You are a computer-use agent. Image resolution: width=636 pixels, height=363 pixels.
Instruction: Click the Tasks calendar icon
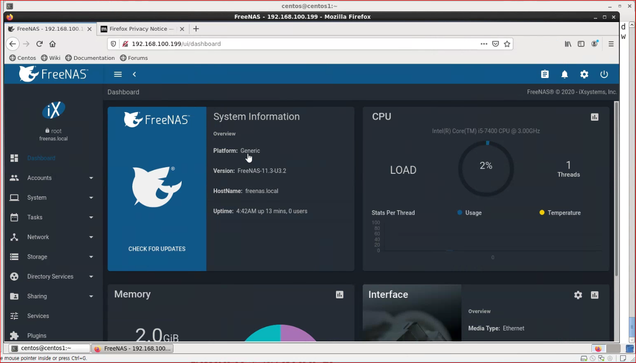click(x=14, y=217)
